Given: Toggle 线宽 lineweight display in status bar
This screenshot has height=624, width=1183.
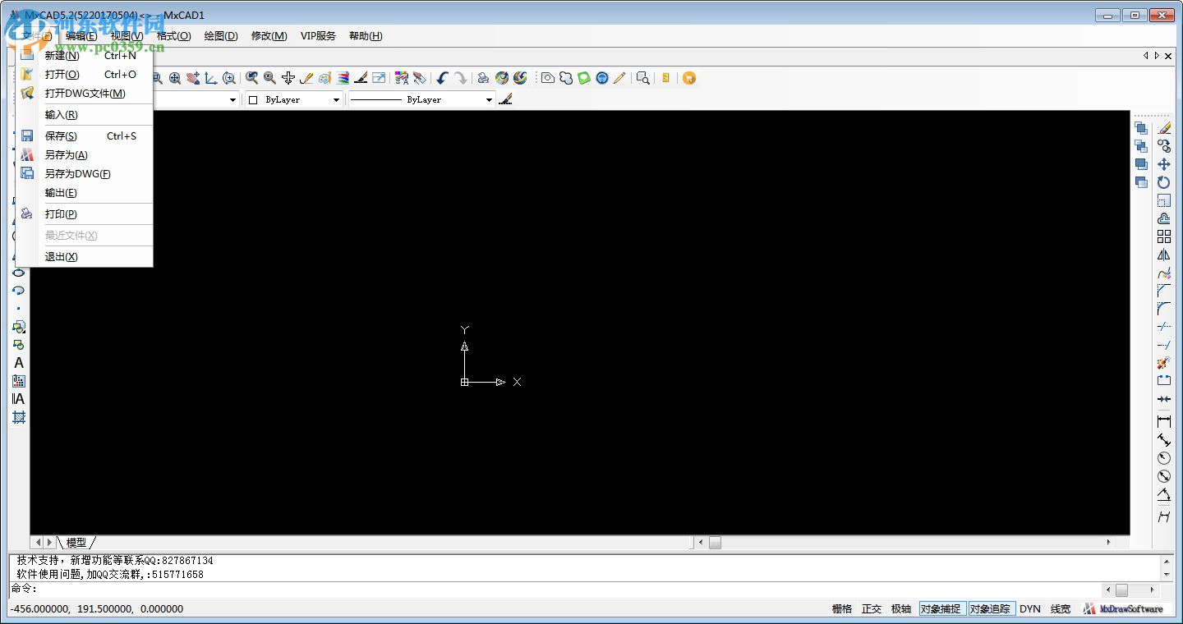Looking at the screenshot, I should pyautogui.click(x=1061, y=608).
